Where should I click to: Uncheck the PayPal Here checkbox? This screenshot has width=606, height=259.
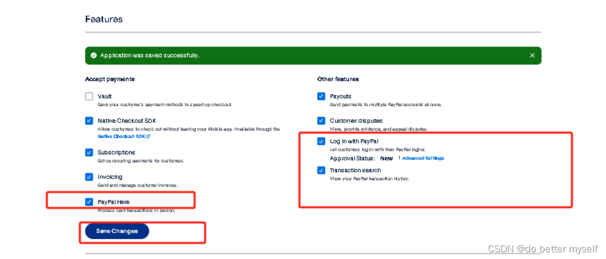click(89, 202)
